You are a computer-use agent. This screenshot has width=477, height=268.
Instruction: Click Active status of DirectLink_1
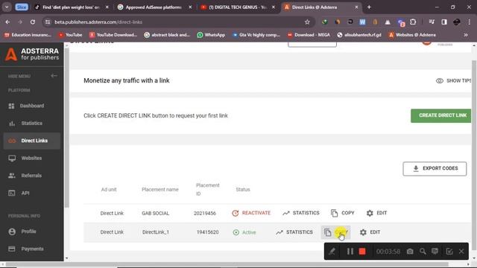[x=244, y=232]
